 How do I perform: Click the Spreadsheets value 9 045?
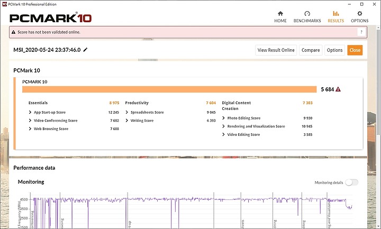point(211,112)
